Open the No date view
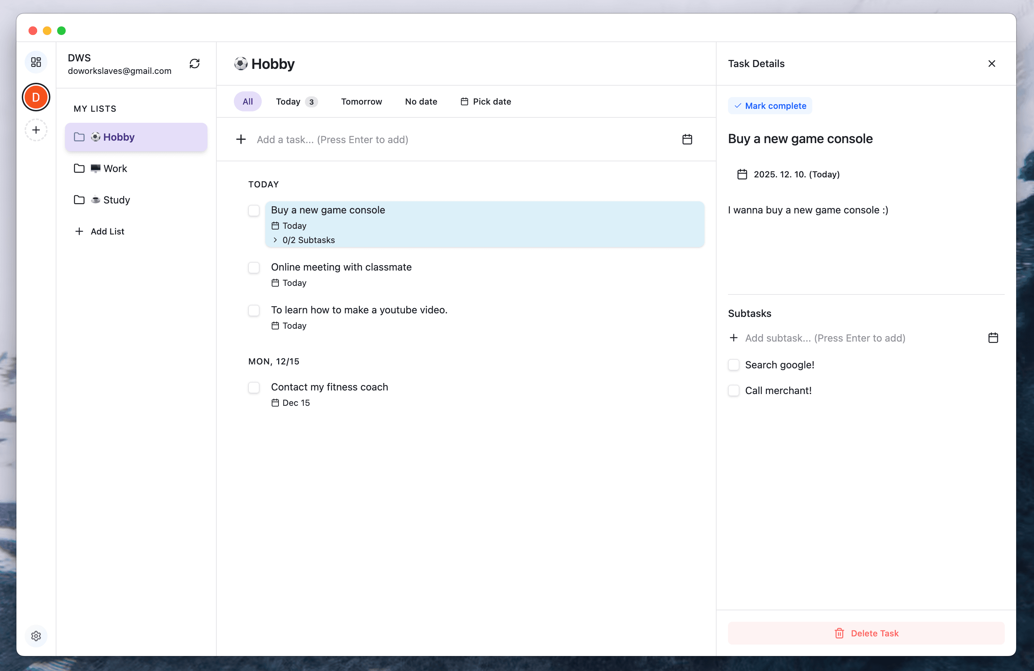This screenshot has height=671, width=1034. (x=421, y=101)
